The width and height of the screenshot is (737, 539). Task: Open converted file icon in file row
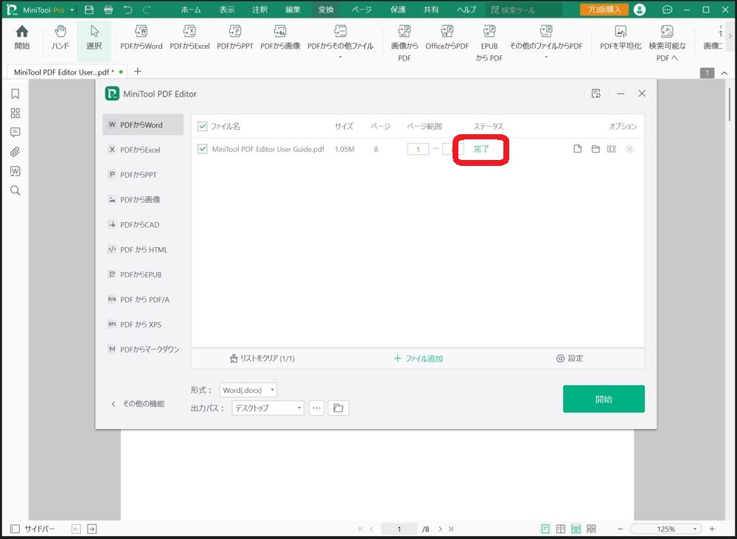click(578, 149)
